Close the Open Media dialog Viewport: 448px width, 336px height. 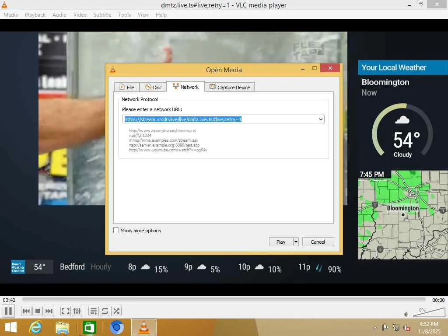330,68
